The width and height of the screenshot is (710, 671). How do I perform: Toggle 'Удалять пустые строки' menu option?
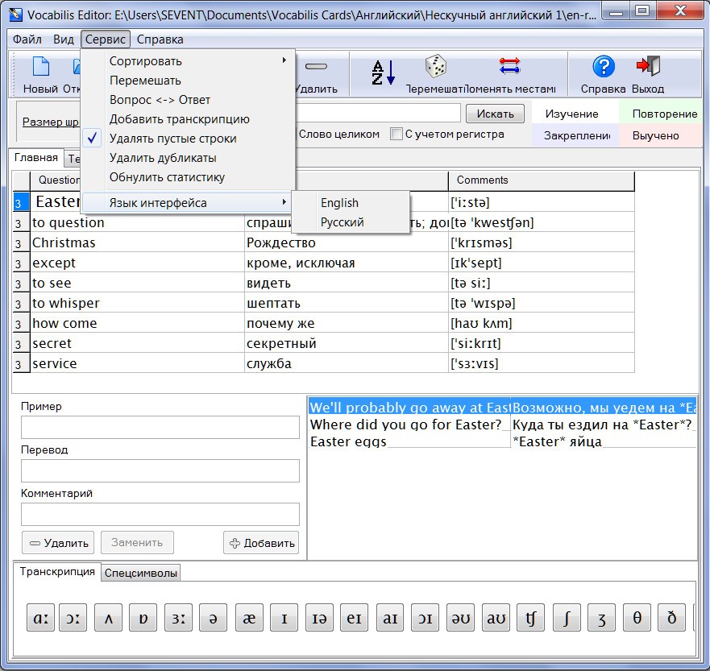coord(188,139)
